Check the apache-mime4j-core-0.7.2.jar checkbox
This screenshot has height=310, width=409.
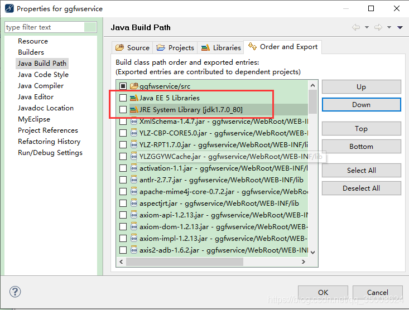pyautogui.click(x=123, y=192)
